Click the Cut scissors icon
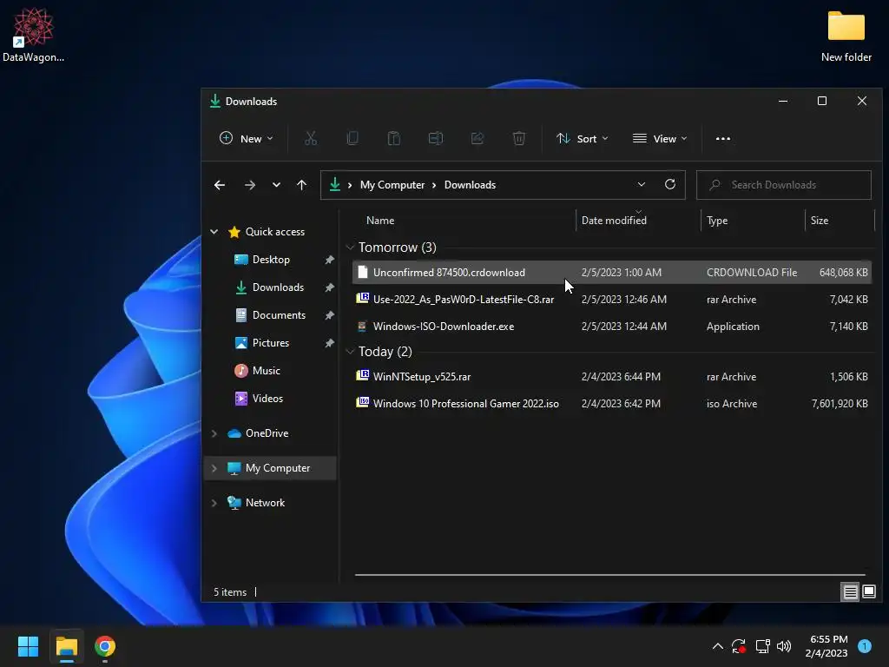 click(x=311, y=138)
